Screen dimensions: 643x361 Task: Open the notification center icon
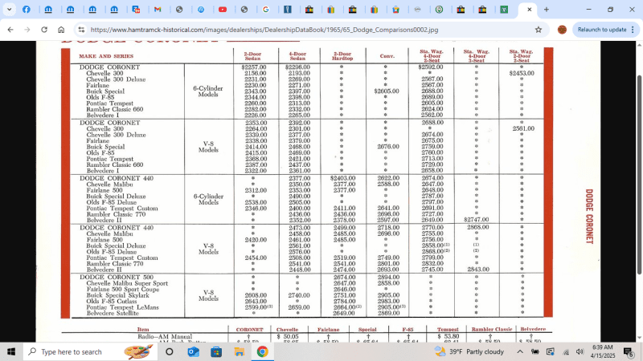point(629,351)
